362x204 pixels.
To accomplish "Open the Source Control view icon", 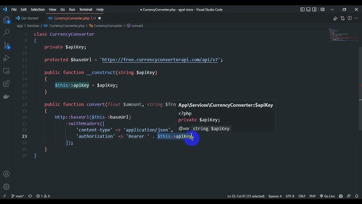I will [6, 45].
